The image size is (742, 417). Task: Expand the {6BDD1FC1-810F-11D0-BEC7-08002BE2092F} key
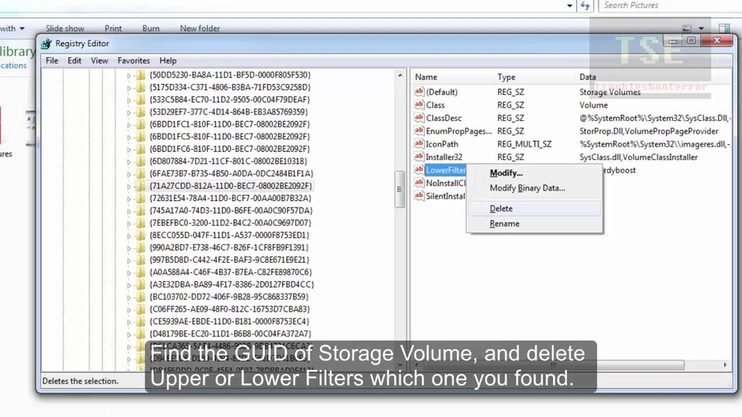(x=129, y=124)
